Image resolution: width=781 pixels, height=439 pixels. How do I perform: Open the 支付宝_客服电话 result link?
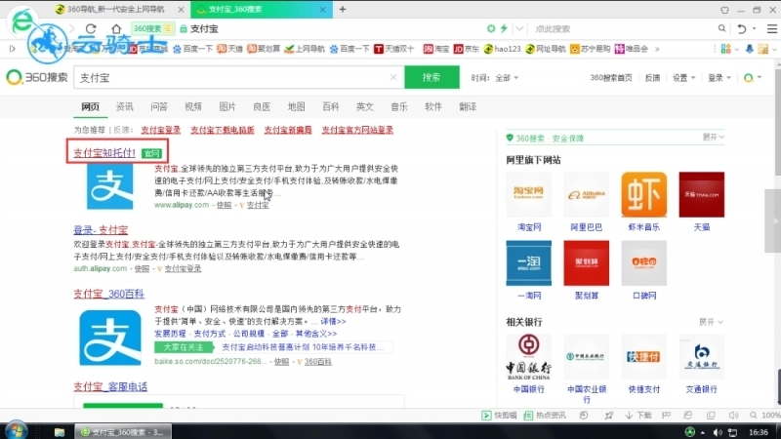point(110,386)
